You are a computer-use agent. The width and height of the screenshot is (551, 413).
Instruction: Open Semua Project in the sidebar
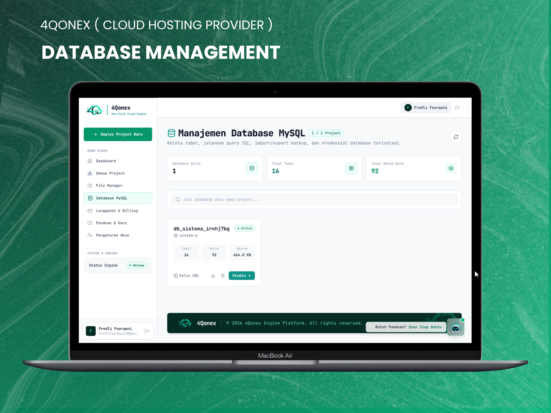pyautogui.click(x=118, y=173)
